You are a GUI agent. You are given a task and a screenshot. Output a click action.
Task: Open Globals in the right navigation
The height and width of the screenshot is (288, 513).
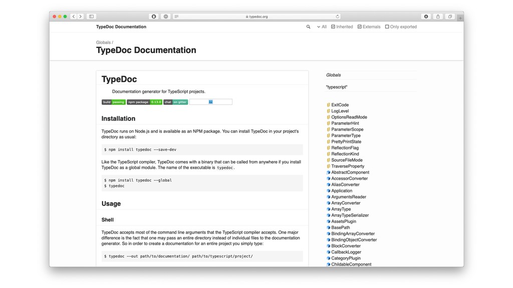(333, 75)
